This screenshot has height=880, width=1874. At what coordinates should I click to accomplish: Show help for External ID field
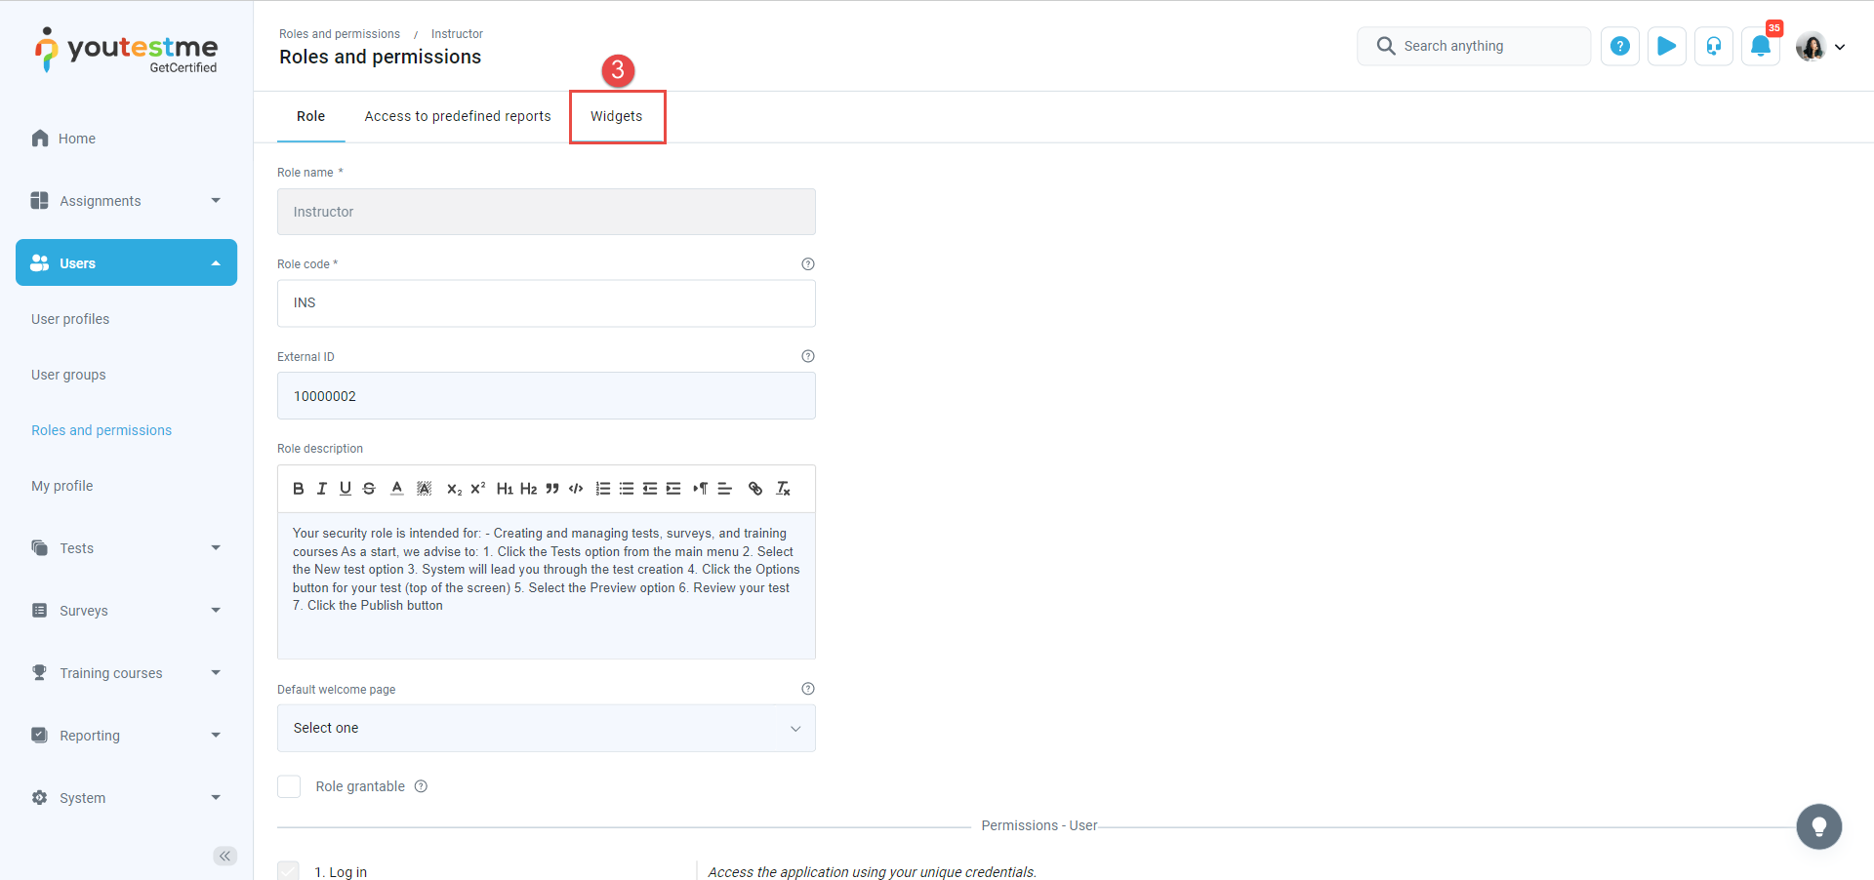pos(808,356)
